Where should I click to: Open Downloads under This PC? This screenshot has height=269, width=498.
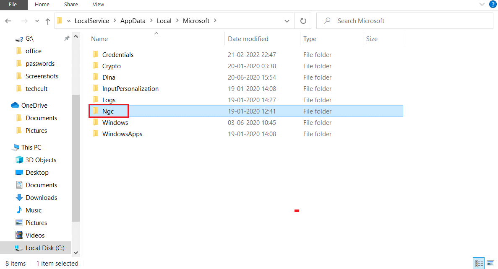[x=41, y=198]
